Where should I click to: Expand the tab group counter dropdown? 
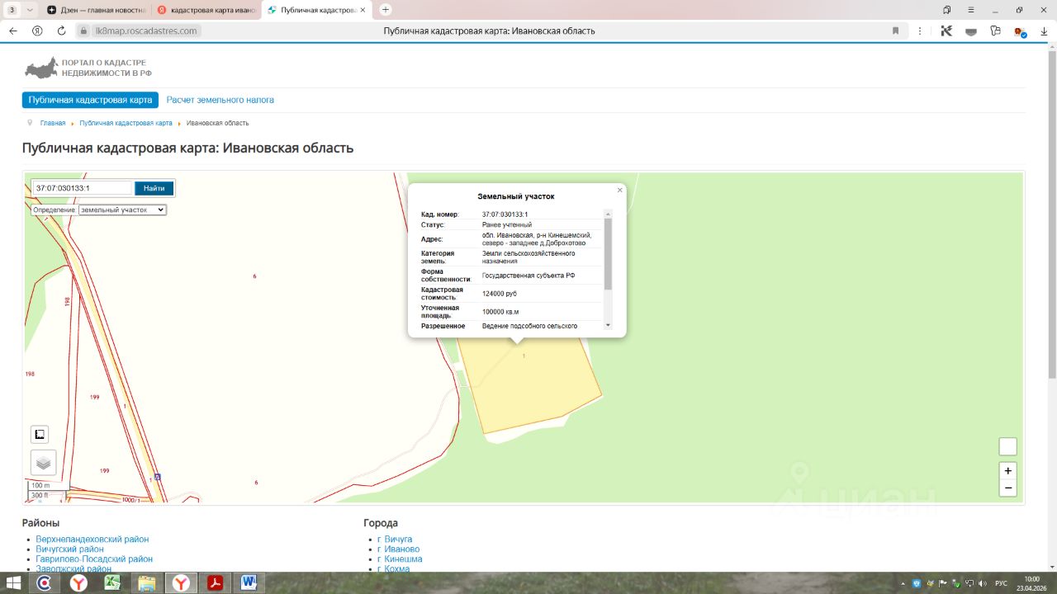click(30, 10)
